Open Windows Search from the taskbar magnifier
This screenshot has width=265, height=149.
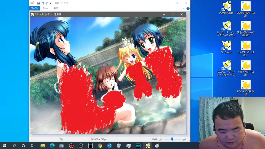pyautogui.click(x=14, y=146)
